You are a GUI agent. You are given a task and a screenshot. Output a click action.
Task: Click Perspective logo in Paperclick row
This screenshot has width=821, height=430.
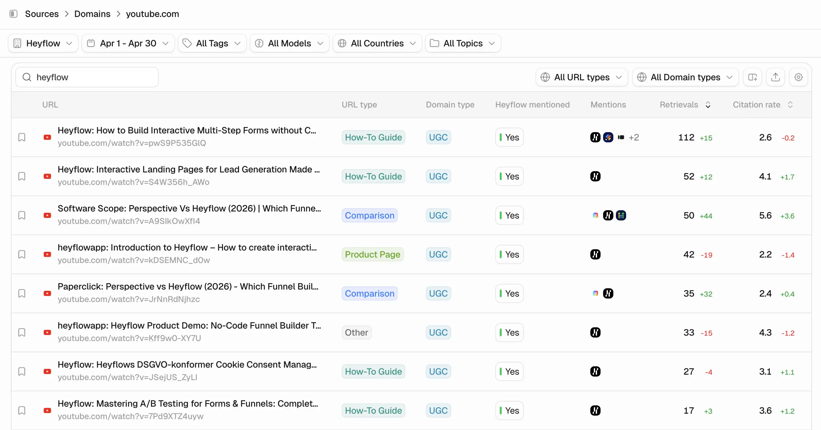(x=595, y=293)
